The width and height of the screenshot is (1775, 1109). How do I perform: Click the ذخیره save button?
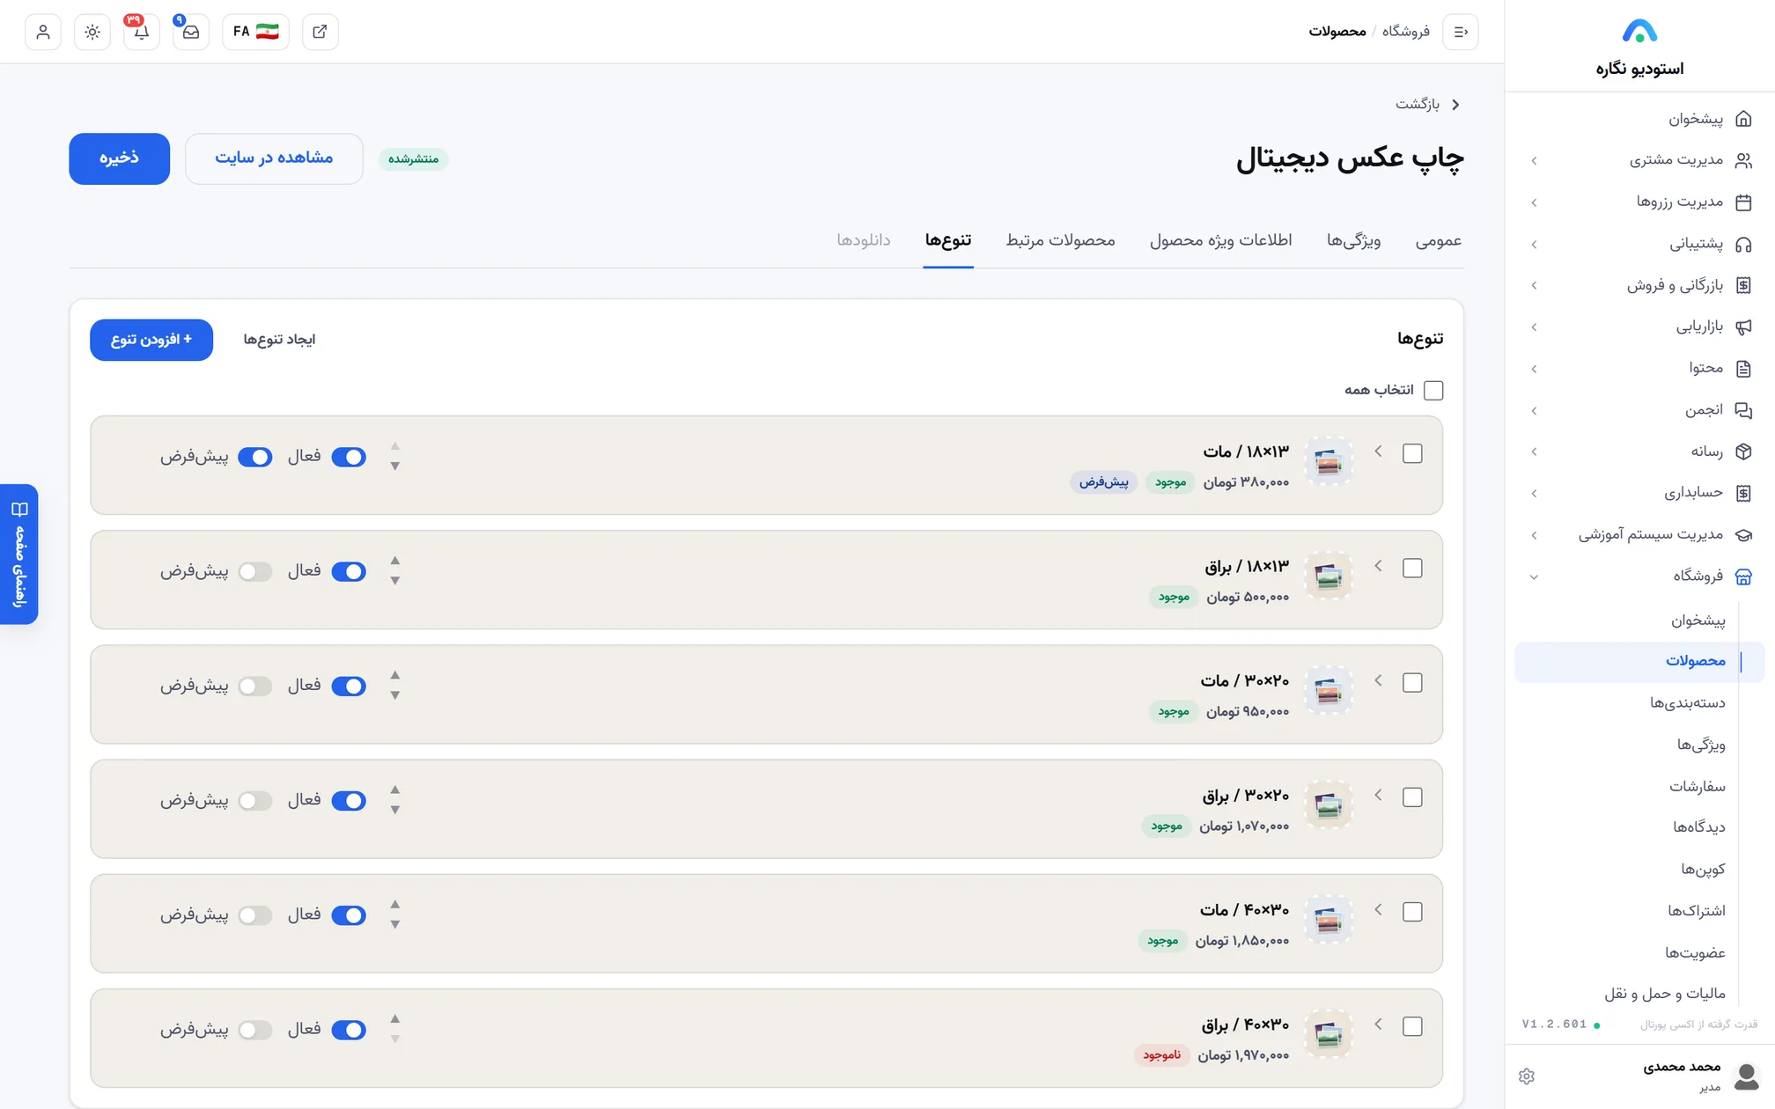click(x=120, y=158)
